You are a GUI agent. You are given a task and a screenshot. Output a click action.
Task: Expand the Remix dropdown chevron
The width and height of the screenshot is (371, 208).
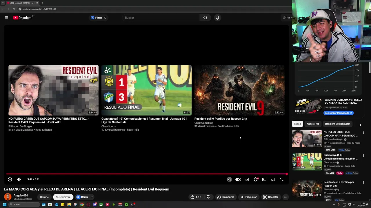click(92, 197)
